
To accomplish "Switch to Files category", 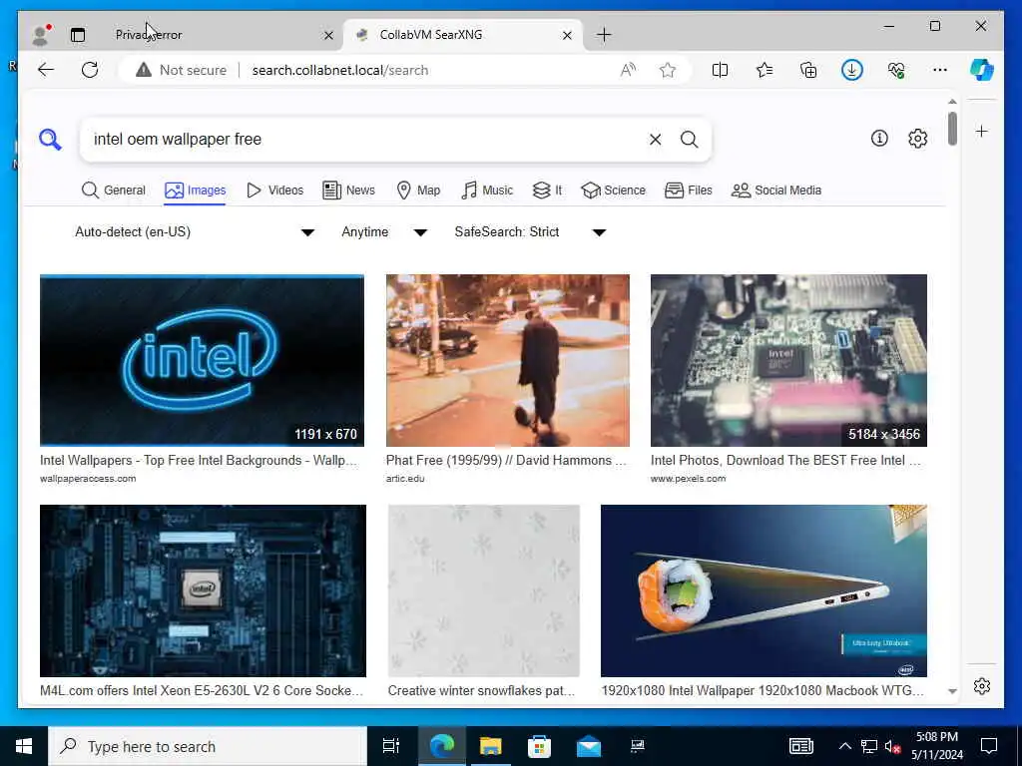I will coord(689,191).
